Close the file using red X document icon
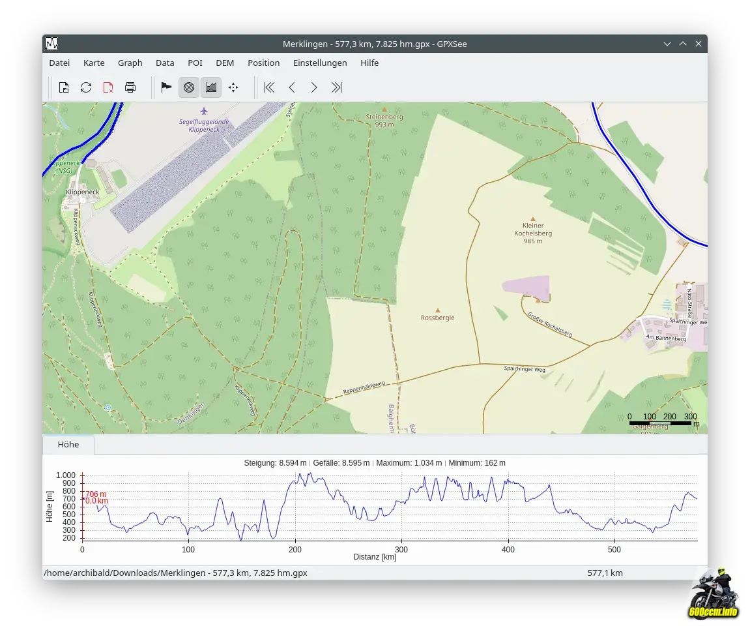 click(108, 87)
